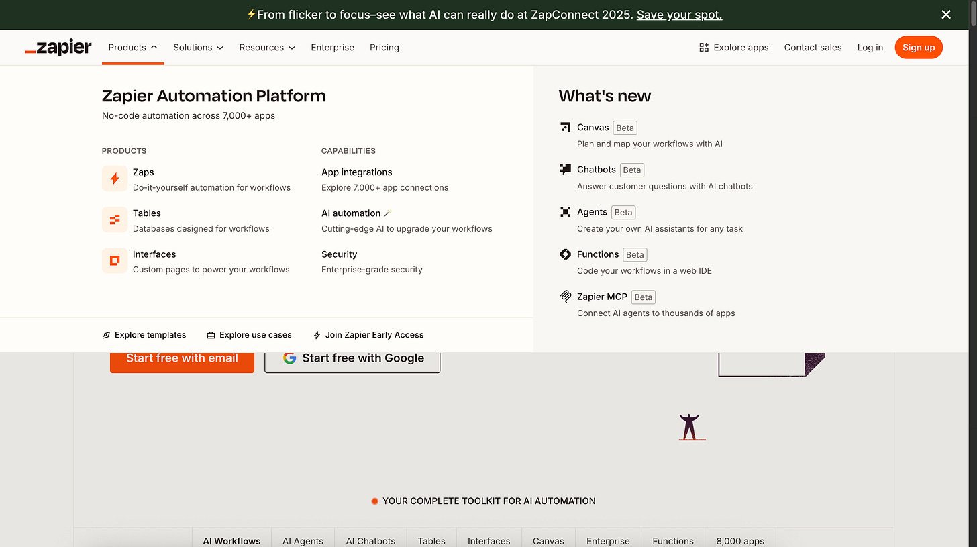Screen dimensions: 977x547
Task: Click 'Connect AI agents to thousands of apps'
Action: point(656,313)
